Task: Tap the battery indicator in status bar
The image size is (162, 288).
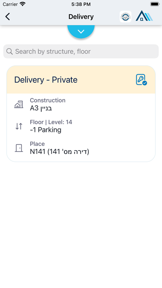Action: 155,4
